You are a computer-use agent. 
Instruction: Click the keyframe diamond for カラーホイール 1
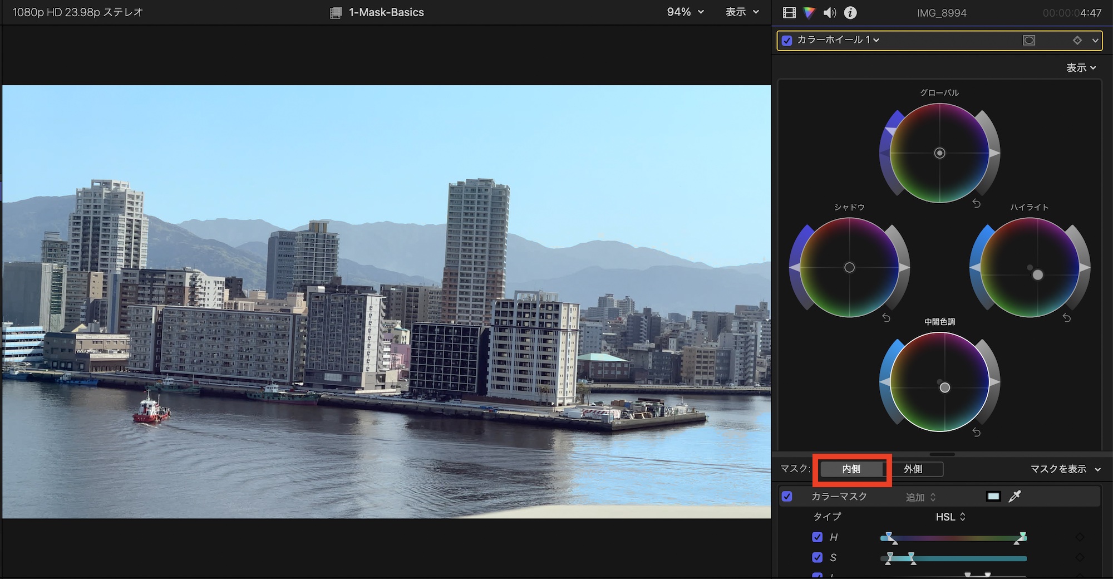coord(1077,40)
